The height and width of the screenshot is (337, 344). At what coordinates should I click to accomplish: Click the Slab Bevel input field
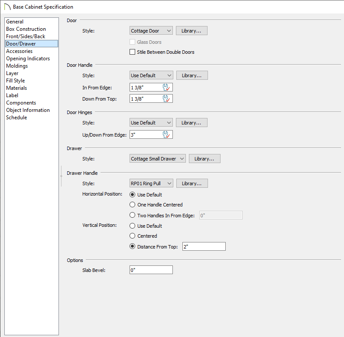tap(151, 270)
